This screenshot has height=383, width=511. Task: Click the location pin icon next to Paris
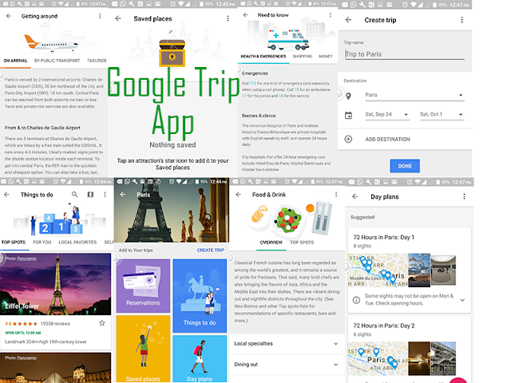pyautogui.click(x=348, y=96)
